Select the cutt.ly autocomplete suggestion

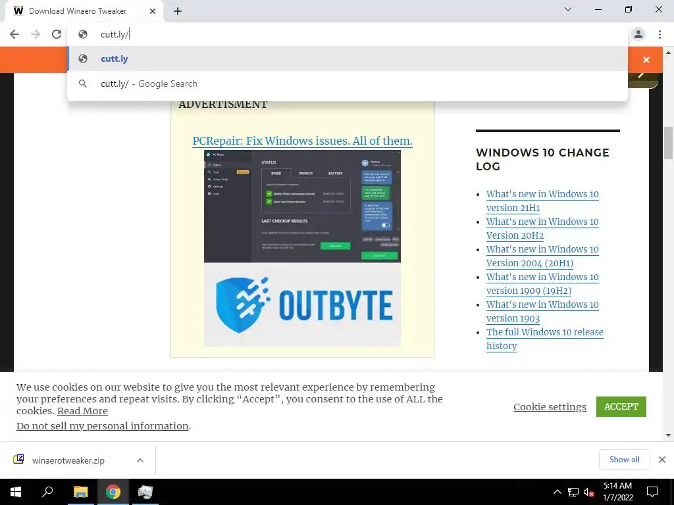click(348, 59)
